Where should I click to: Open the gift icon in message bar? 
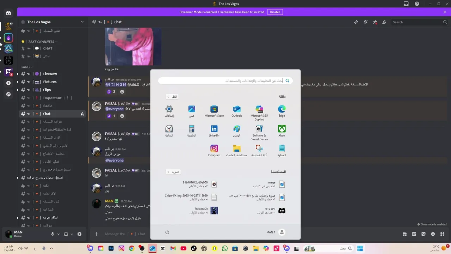405,234
